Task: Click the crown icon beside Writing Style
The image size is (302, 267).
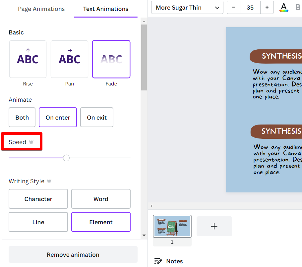Action: click(x=49, y=181)
